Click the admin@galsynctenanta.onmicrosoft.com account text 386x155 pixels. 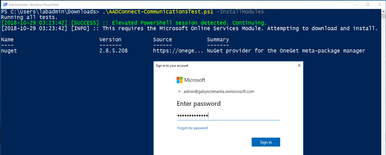pyautogui.click(x=219, y=92)
